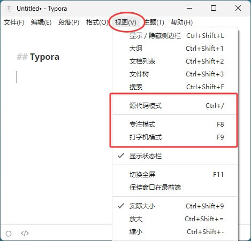Open the 格式(O) menu
The image size is (251, 241).
97,22
